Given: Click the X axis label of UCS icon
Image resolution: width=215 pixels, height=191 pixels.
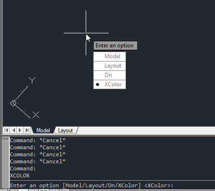Looking at the screenshot, I should (36, 115).
